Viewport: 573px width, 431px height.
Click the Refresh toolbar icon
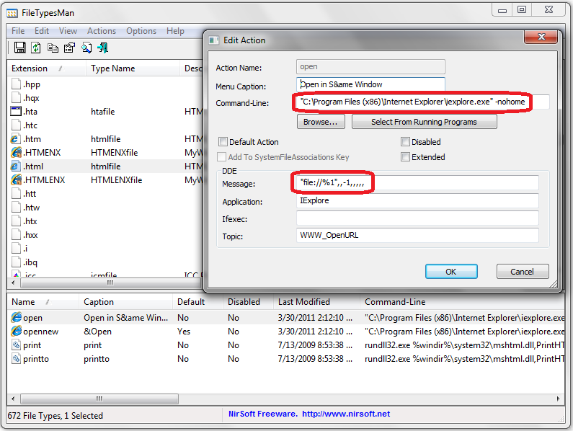(x=36, y=48)
